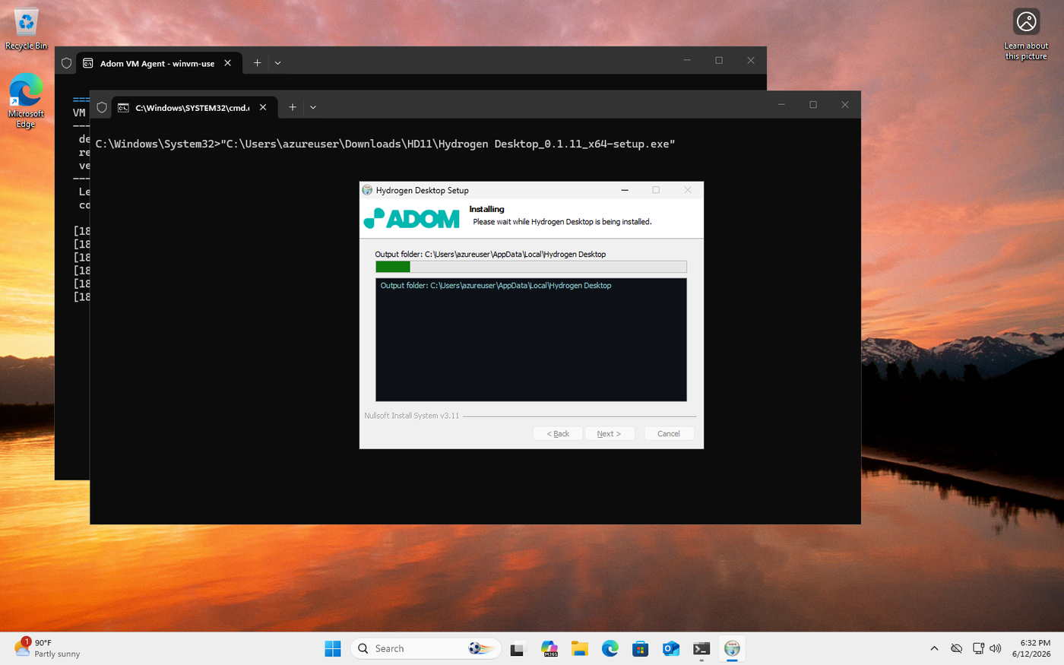This screenshot has height=665, width=1064.
Task: Open File Explorer from the taskbar
Action: tap(580, 648)
